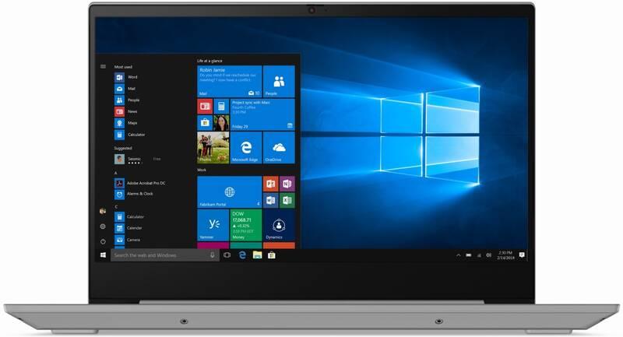Click the network icon in the system tray
Screen dimensions: 623x337
(x=479, y=255)
